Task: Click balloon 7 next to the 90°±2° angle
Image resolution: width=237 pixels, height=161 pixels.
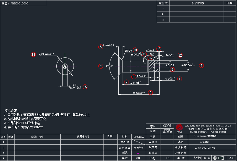Action: pos(101,66)
